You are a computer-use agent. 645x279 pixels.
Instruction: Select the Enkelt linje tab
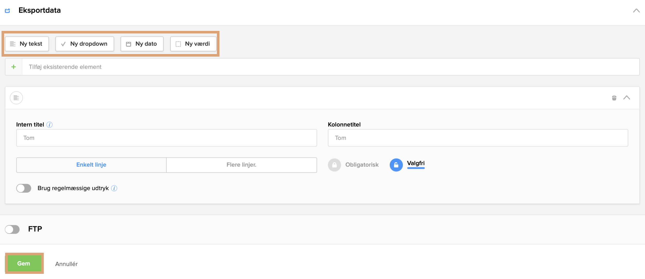[x=91, y=165]
